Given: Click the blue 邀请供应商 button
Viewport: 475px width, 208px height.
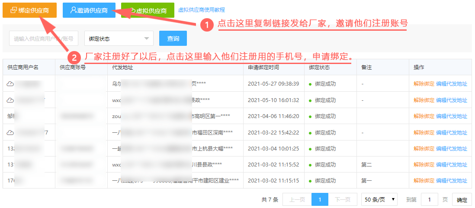Looking at the screenshot, I should click(x=89, y=10).
